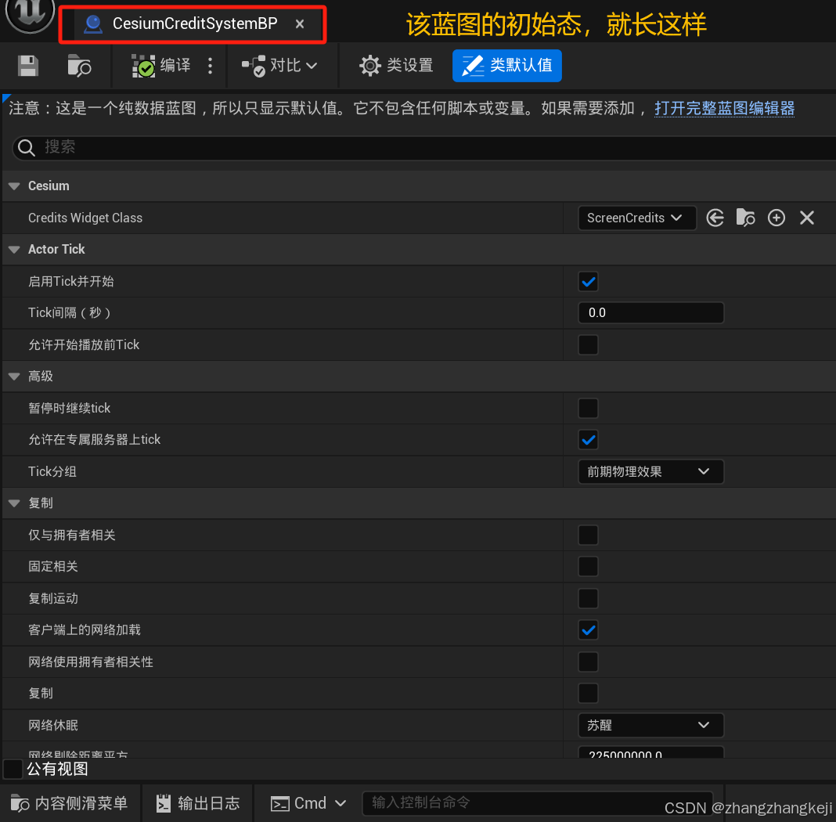This screenshot has width=836, height=822.
Task: Save the blueprint with floppy disk icon
Action: point(27,66)
